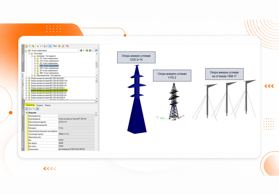Viewport: 279px width, 195px height.
Task: Open the tree view mode dropdown icon
Action: [45, 46]
